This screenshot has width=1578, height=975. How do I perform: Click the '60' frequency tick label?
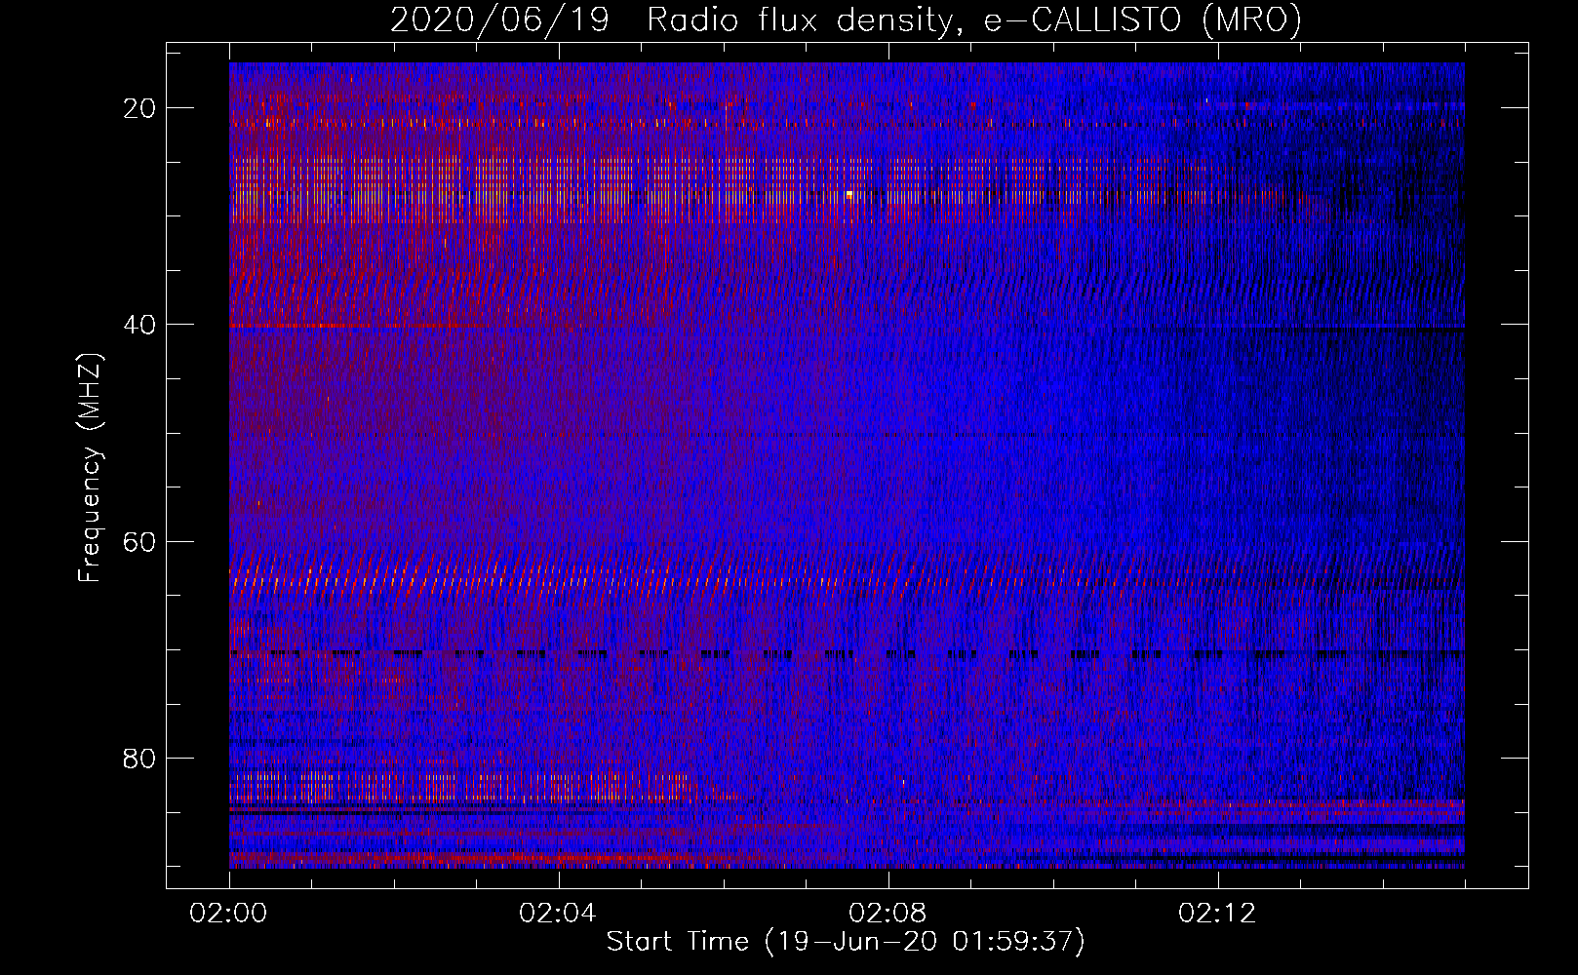[139, 541]
